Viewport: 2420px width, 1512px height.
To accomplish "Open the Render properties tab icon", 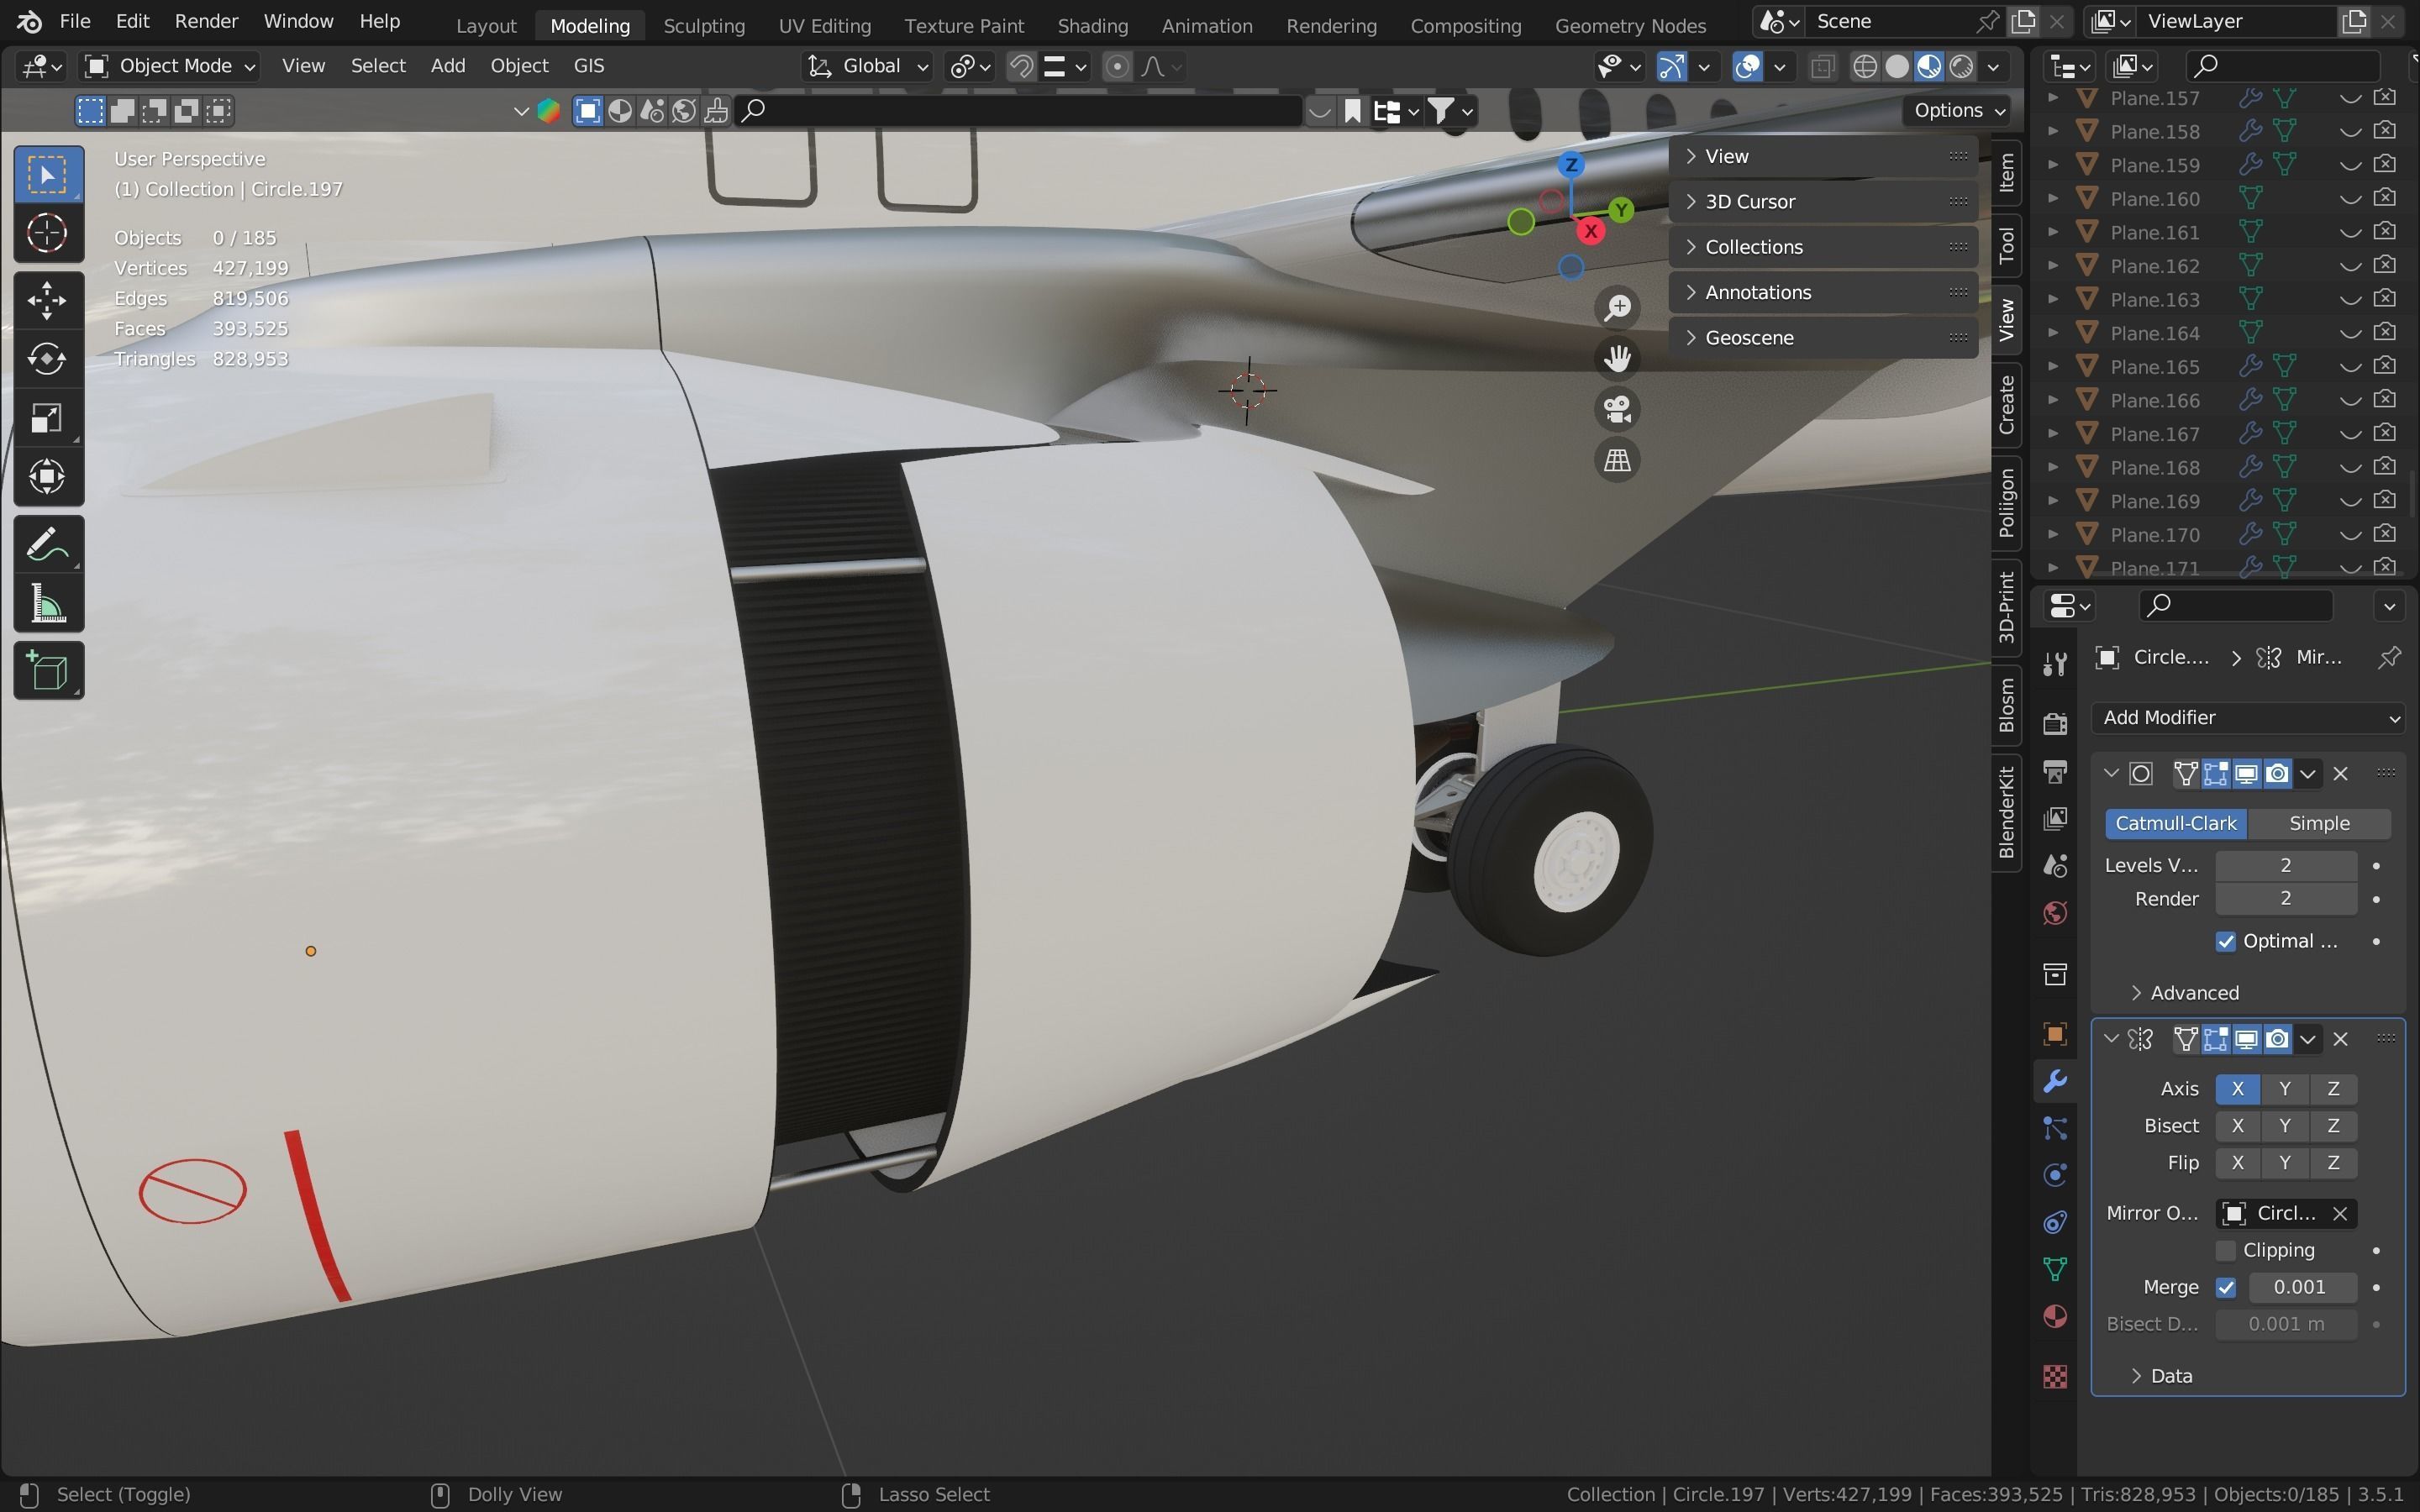I will 2055,722.
